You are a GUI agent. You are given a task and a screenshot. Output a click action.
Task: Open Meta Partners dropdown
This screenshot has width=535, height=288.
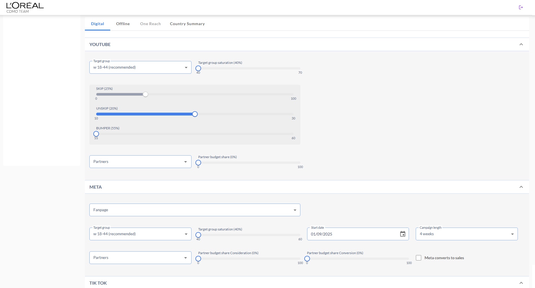coord(140,258)
